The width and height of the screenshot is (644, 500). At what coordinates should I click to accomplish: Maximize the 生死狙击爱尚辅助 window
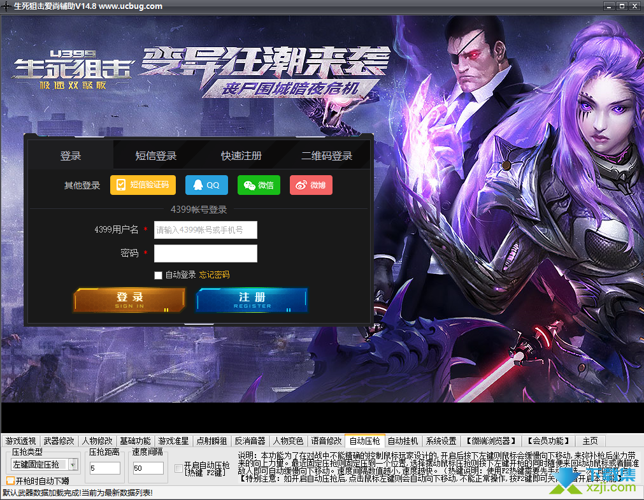tap(622, 6)
